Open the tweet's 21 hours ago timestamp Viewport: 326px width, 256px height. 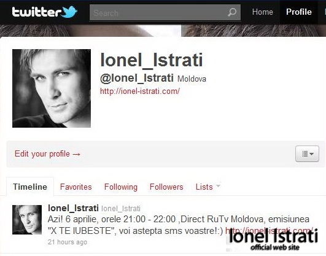68,242
